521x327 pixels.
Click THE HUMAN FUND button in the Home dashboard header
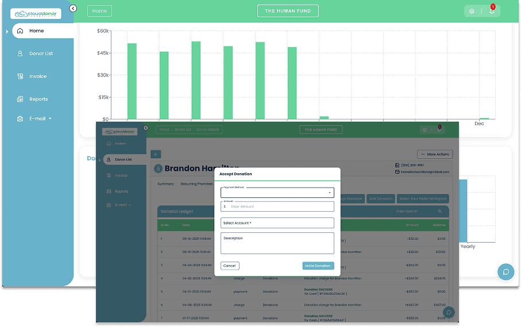coord(288,11)
